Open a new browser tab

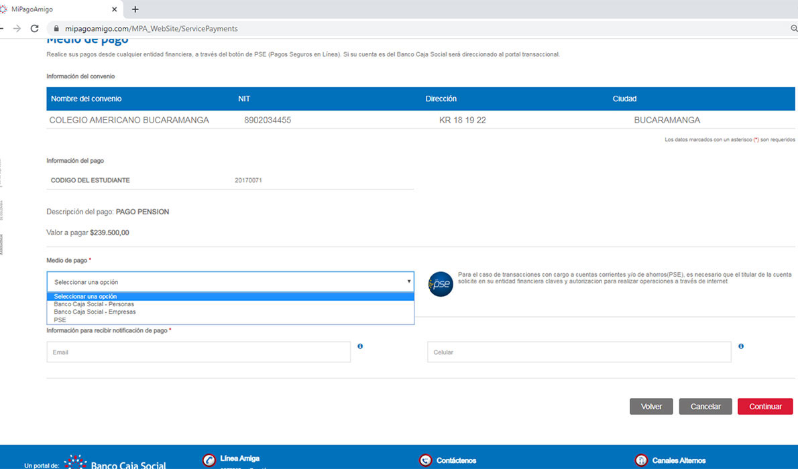[135, 9]
